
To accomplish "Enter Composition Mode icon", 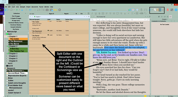I will point(172,10).
